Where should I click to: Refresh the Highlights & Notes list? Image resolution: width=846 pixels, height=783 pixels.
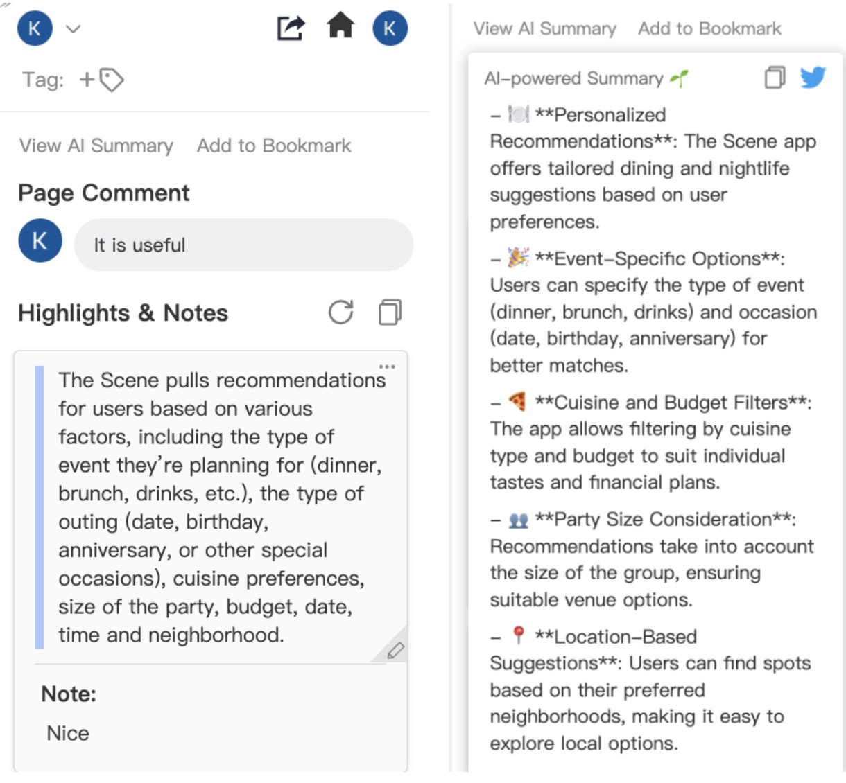340,313
